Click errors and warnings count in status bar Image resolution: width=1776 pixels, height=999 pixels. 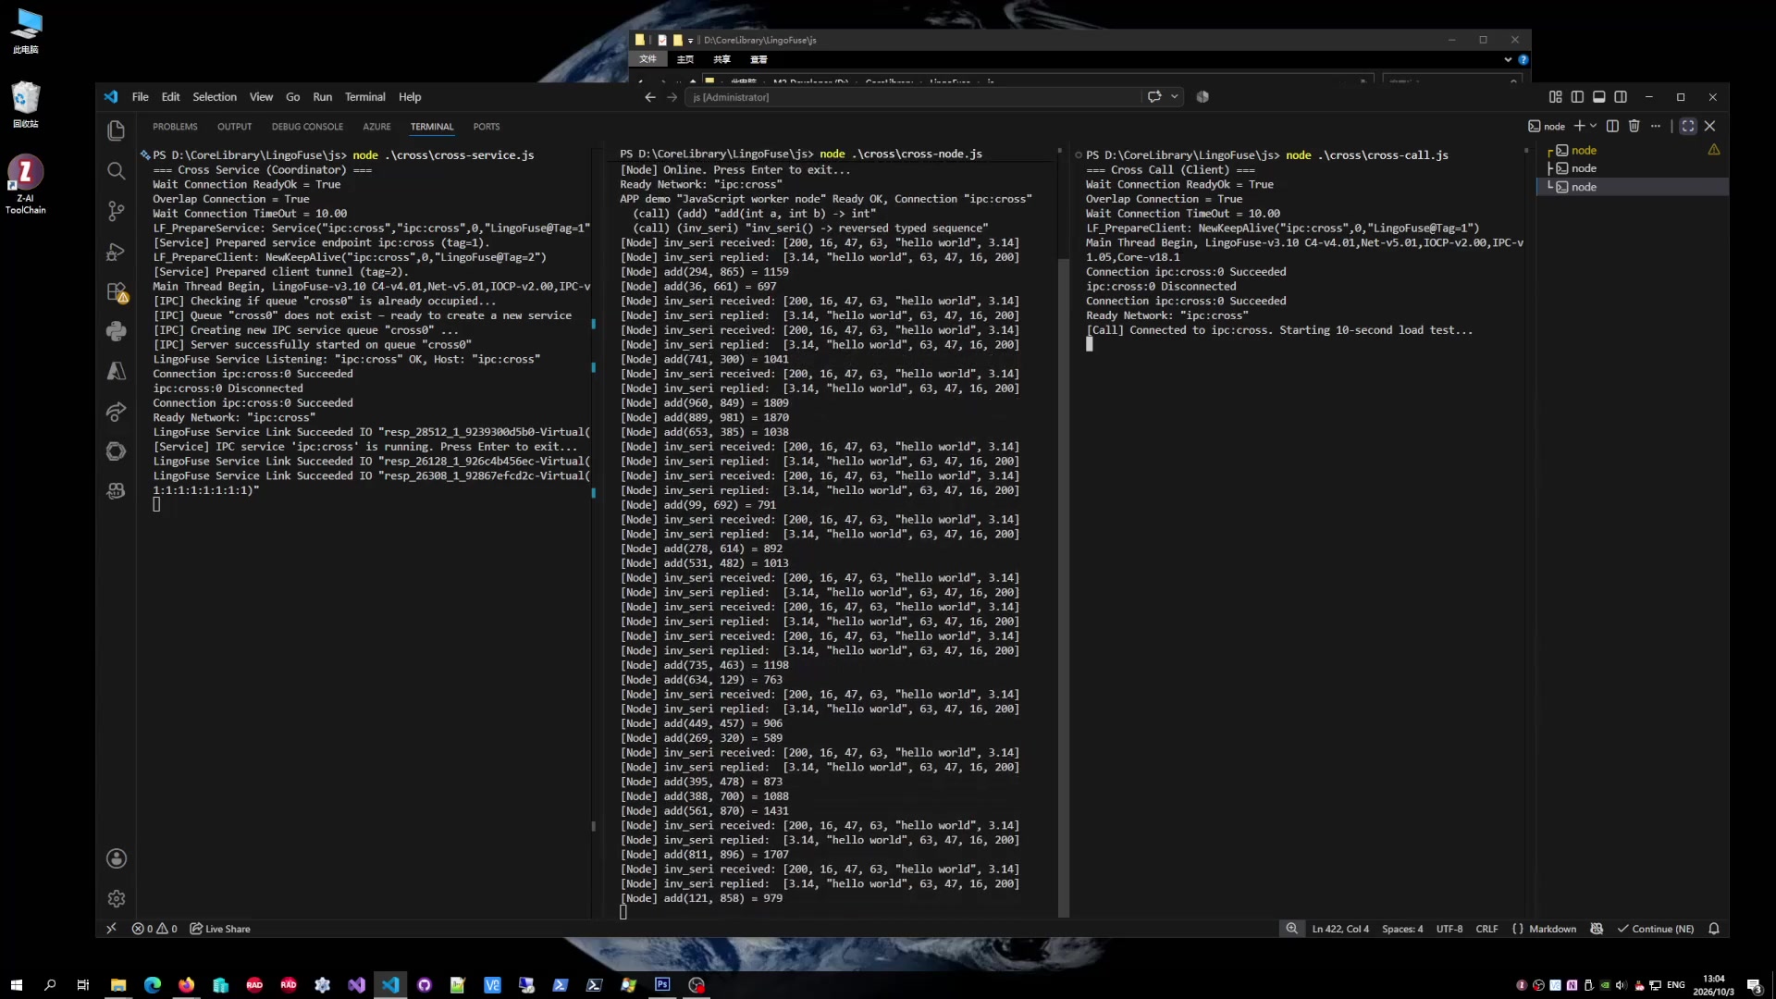[154, 929]
